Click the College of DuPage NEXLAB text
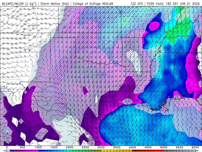This screenshot has height=152, width=202. point(93,4)
